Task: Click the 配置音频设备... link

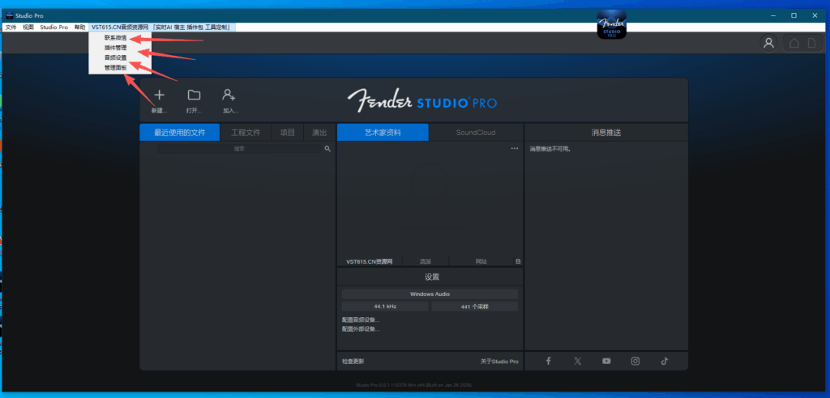Action: [x=361, y=320]
